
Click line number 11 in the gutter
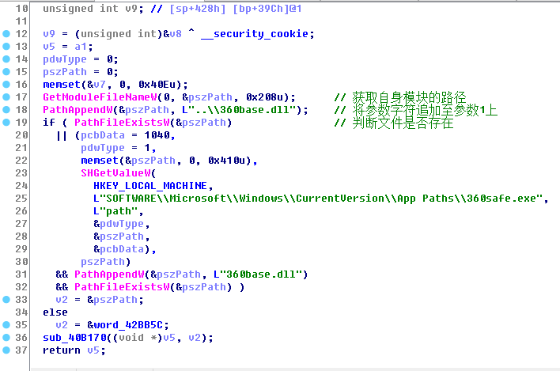[21, 21]
